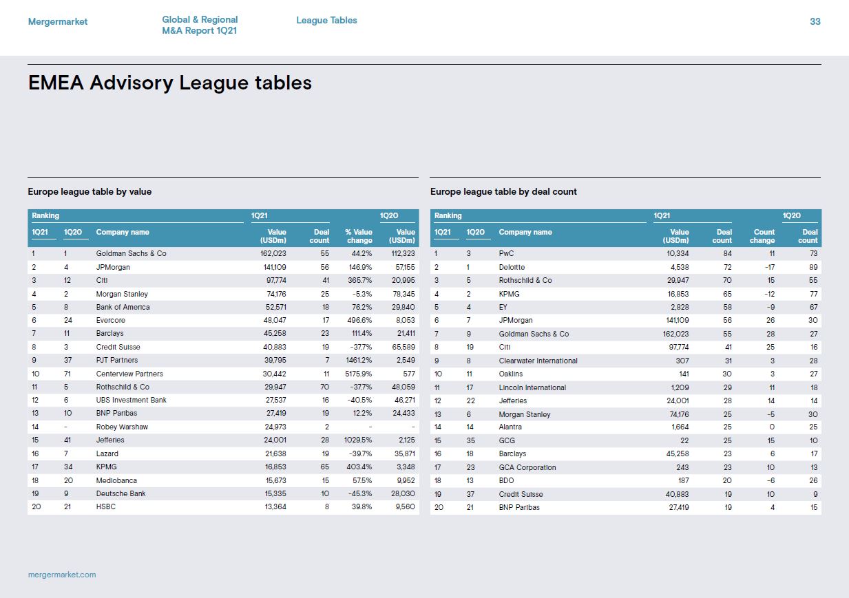Click Deloitte company name
849x598 pixels.
pyautogui.click(x=512, y=267)
